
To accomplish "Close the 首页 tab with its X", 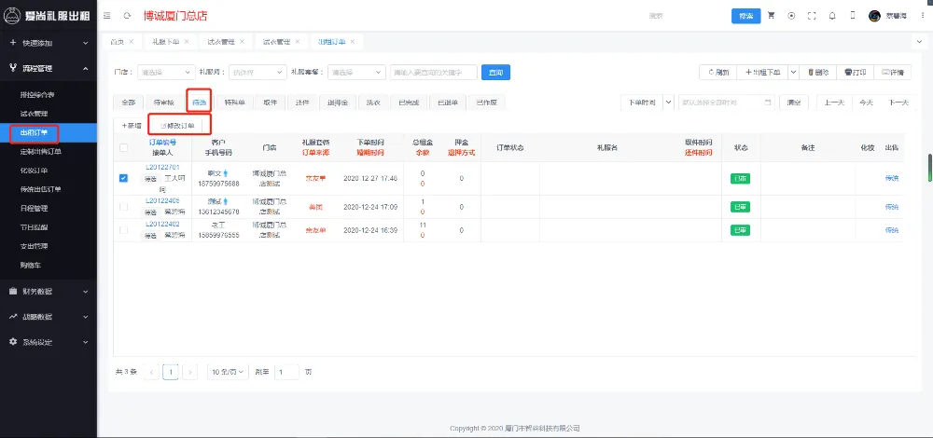I will click(x=131, y=42).
